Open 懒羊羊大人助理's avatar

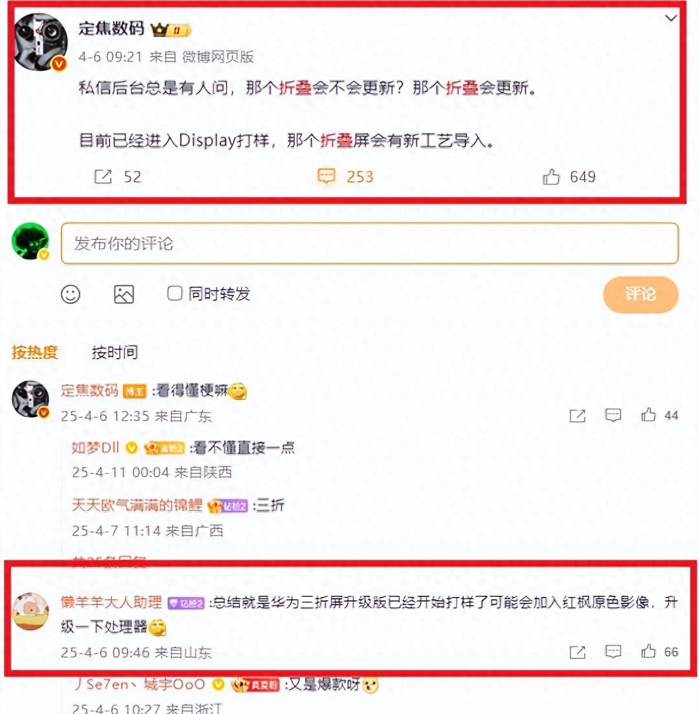pyautogui.click(x=30, y=611)
